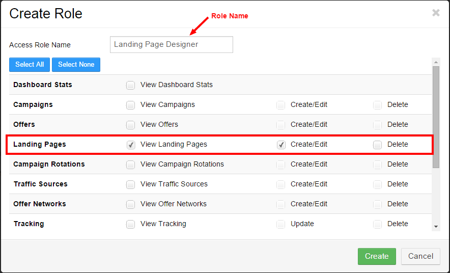Tick Create/Edit in Offer Networks row
This screenshot has height=273, width=450.
click(281, 204)
